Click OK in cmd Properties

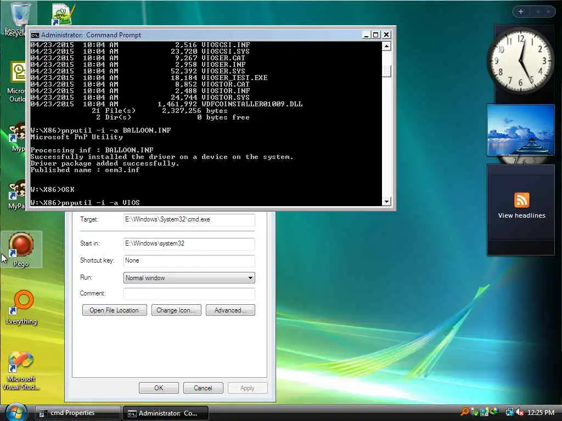point(159,388)
